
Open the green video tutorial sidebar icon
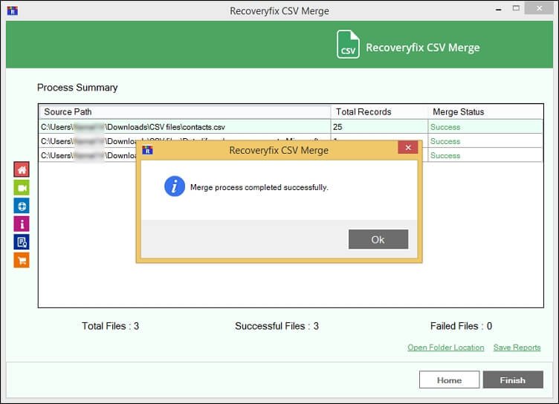point(22,188)
